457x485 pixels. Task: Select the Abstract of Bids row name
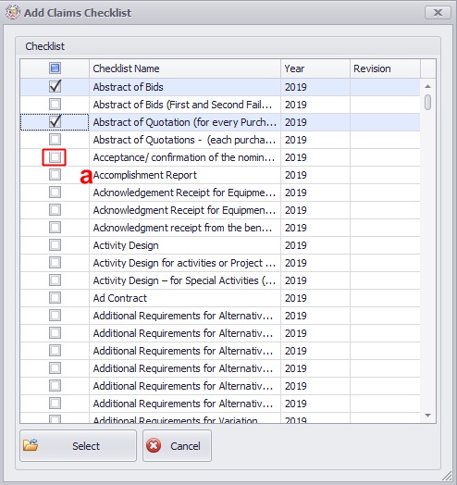click(128, 87)
